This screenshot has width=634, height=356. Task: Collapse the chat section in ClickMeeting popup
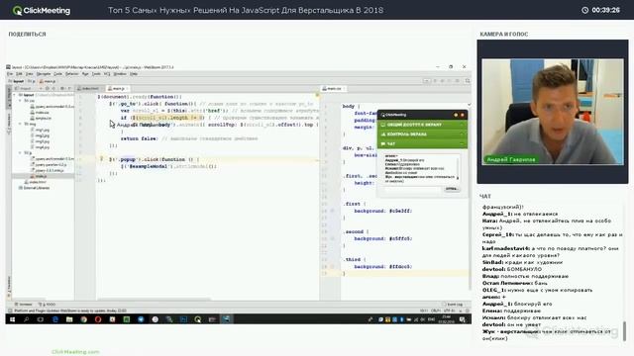tap(422, 143)
